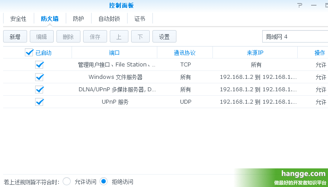Uncheck the DLNA/UPnP rule checkbox
This screenshot has height=187, width=328.
point(39,90)
